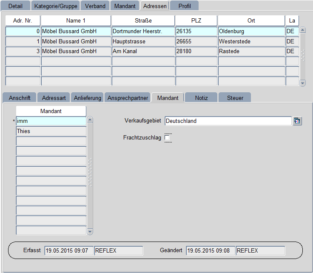This screenshot has height=273, width=313.
Task: Show the Ansprechpartner sub-tab
Action: tap(128, 98)
